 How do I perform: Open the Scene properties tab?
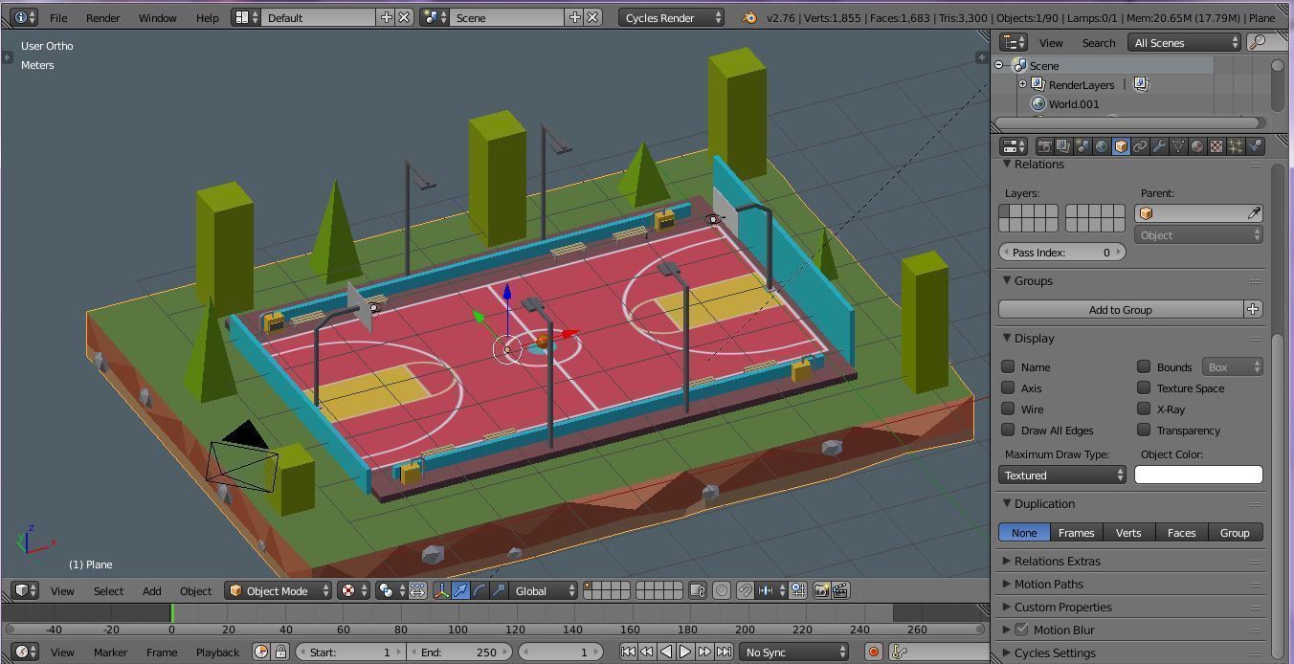[x=1082, y=146]
